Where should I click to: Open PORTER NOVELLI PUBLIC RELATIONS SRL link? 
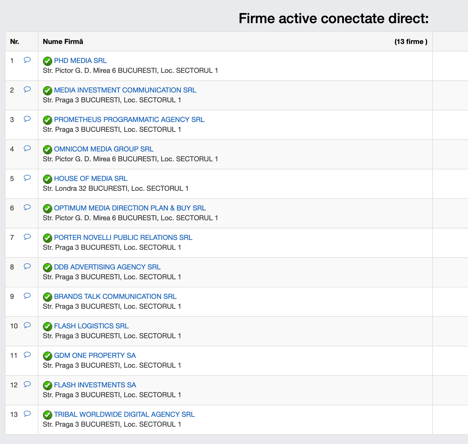pos(123,238)
